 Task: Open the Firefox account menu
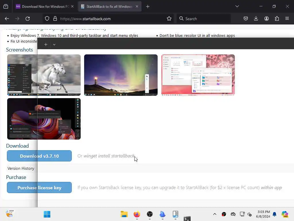[266, 19]
